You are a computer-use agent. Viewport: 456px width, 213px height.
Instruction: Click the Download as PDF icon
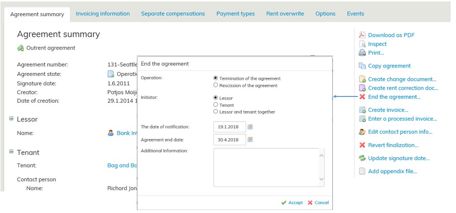click(x=362, y=35)
